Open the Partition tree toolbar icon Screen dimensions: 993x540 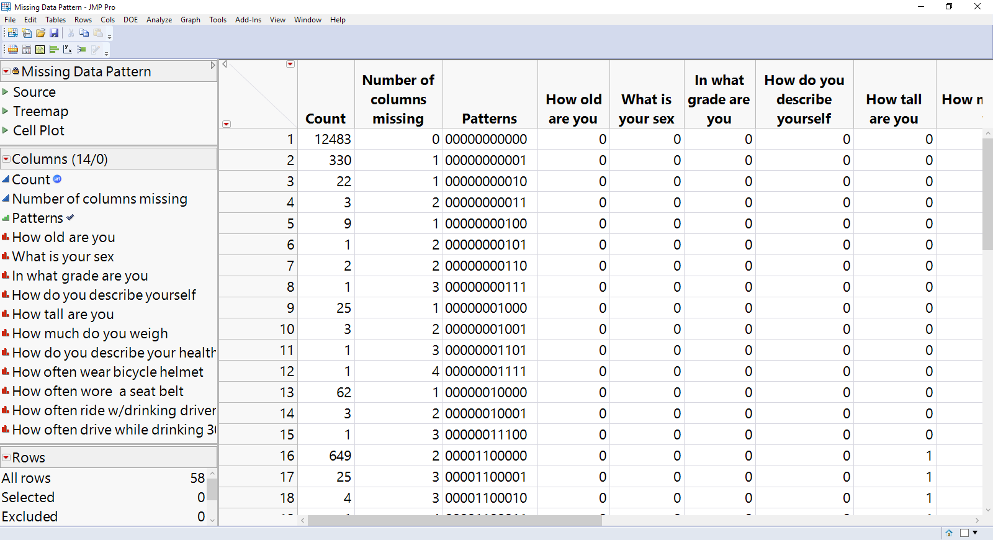[x=81, y=50]
